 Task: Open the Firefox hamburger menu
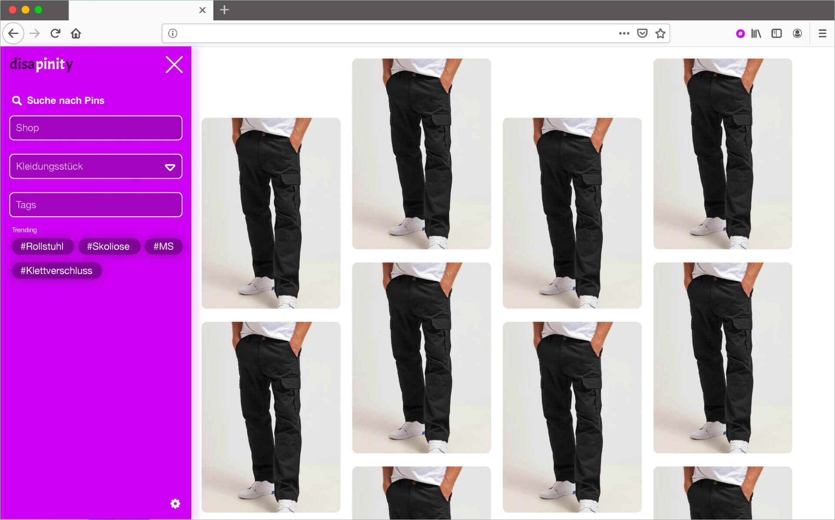click(822, 33)
